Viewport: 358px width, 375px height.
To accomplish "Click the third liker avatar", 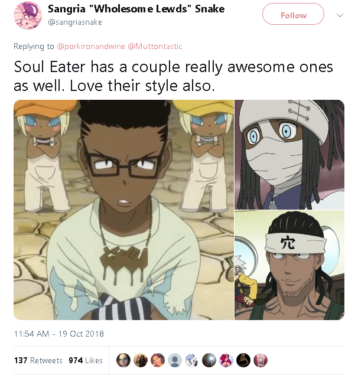I will click(158, 360).
